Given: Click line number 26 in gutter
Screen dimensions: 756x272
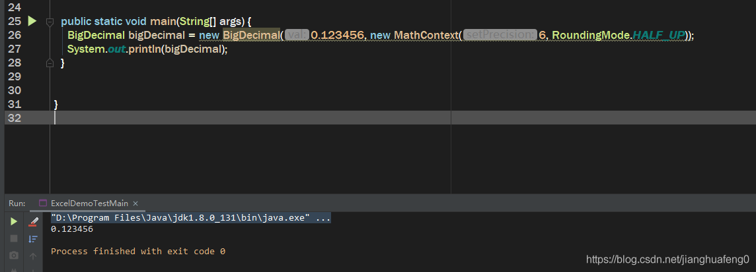Looking at the screenshot, I should pos(15,35).
